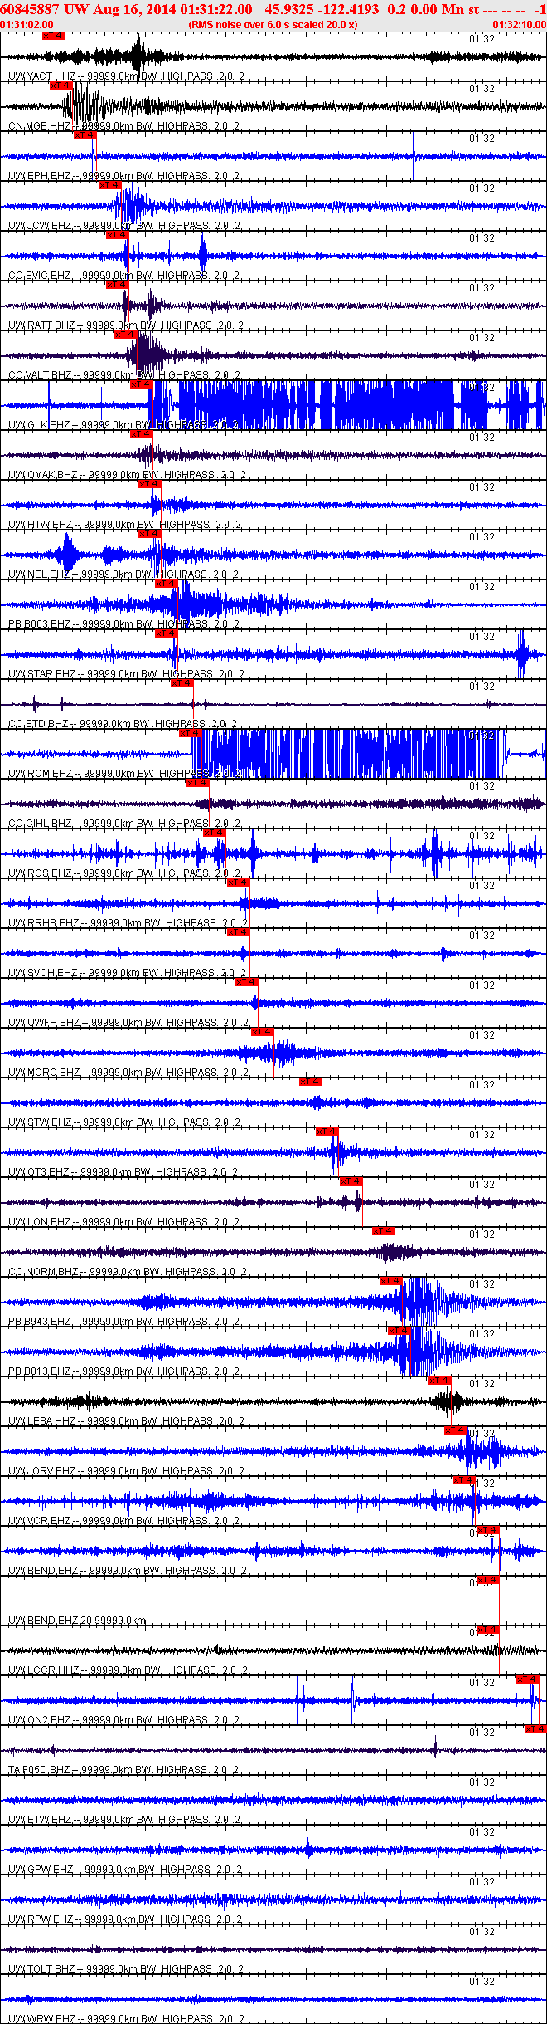Screen dimensions: 547x2024
Task: Select the red pick marker on PB.B943.EHZ trace
Action: click(x=391, y=1281)
